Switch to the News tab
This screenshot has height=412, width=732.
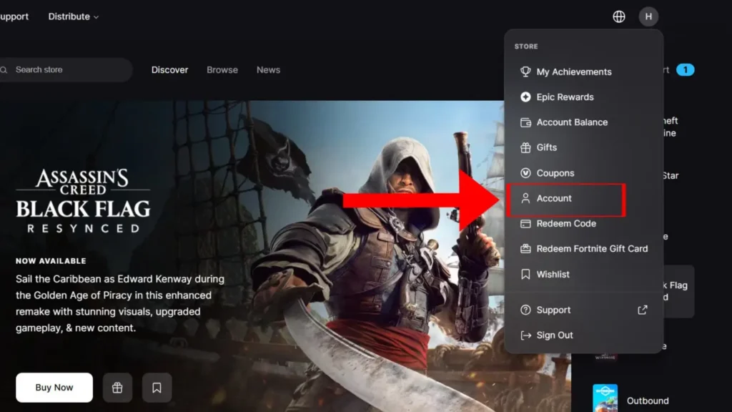(269, 69)
